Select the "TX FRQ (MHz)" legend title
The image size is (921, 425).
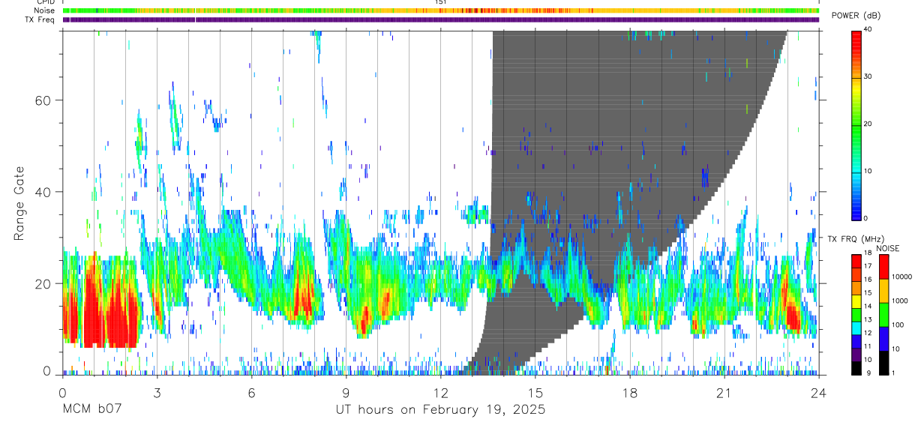854,238
